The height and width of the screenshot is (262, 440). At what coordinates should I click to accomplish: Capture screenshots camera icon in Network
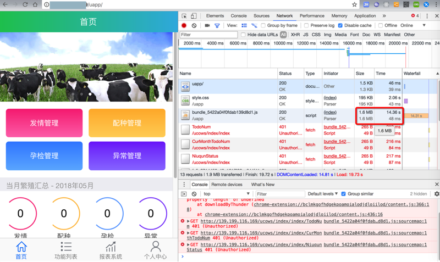tap(207, 25)
